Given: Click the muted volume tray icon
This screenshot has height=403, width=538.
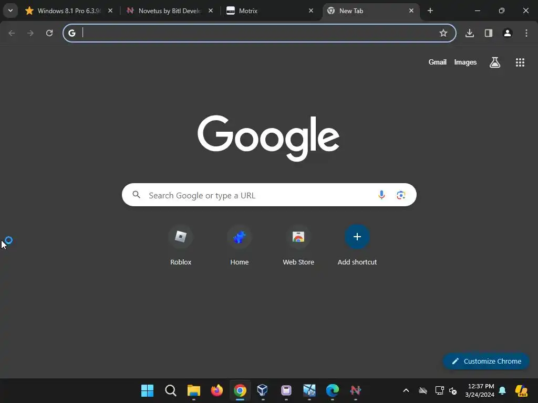Looking at the screenshot, I should 453,390.
